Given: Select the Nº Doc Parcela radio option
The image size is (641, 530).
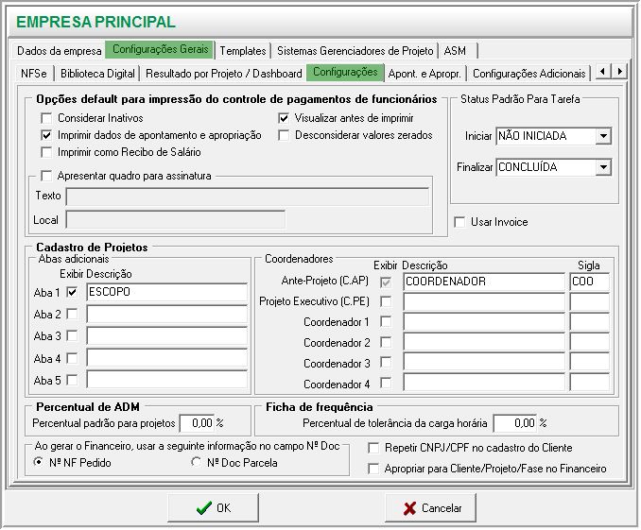Looking at the screenshot, I should [197, 462].
